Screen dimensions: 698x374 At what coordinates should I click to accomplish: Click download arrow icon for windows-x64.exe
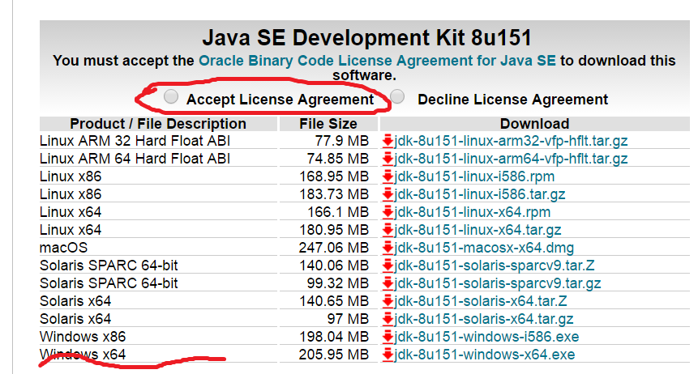tap(388, 355)
